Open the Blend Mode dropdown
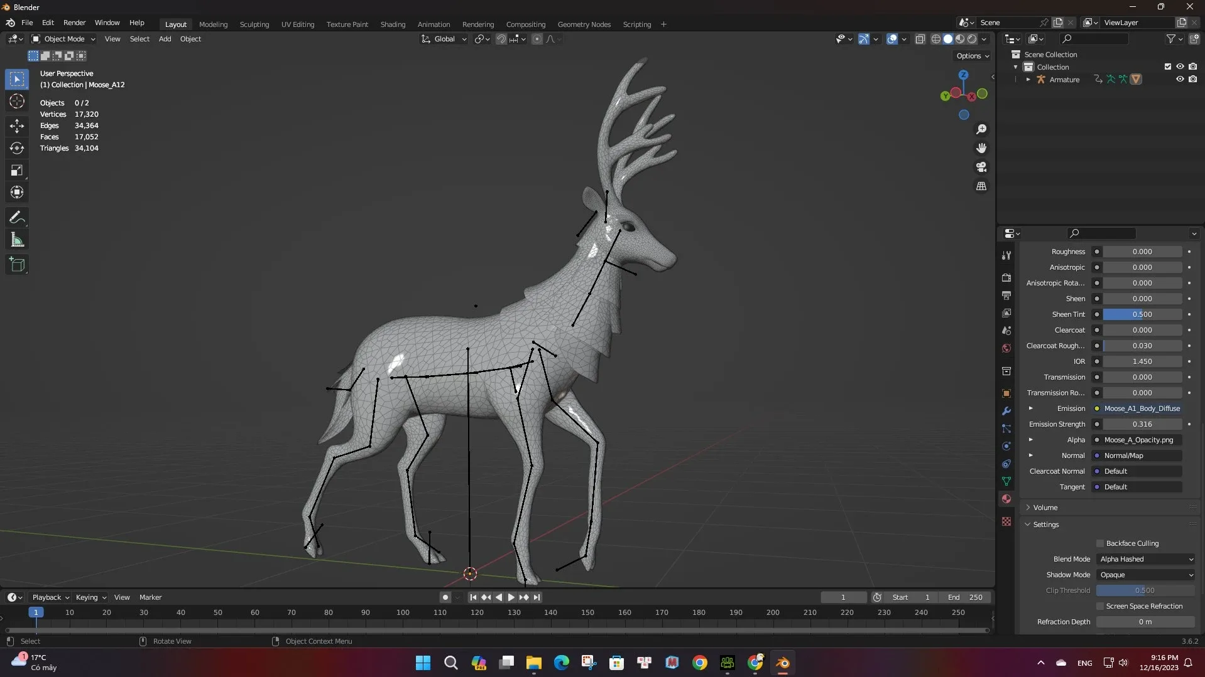1205x677 pixels. (1145, 559)
